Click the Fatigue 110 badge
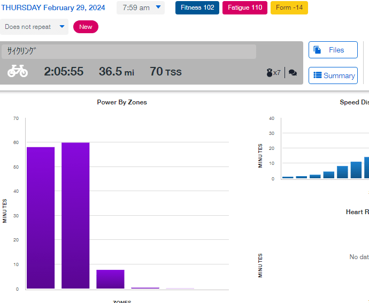This screenshot has height=303, width=369. [245, 8]
